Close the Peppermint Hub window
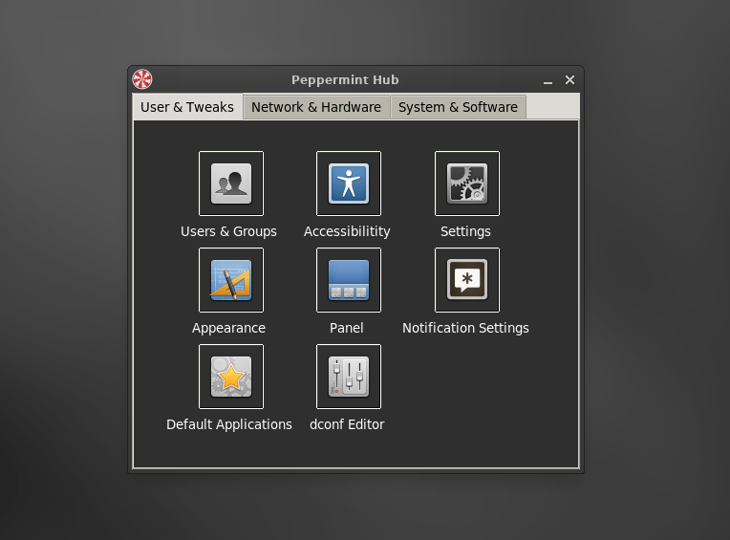The width and height of the screenshot is (730, 540). click(569, 80)
